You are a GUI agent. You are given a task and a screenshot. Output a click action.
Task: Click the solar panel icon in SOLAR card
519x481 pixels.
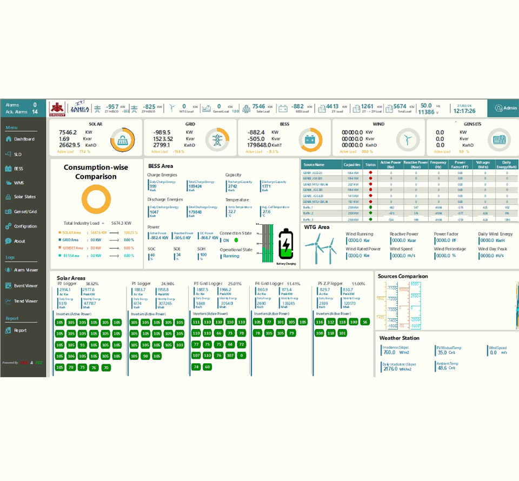pos(122,140)
